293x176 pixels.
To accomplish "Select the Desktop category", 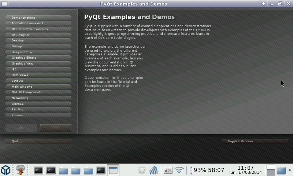I will tap(38, 40).
